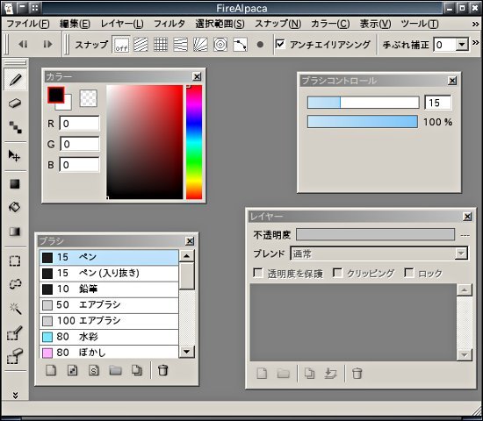Enable concentric circle snap

pyautogui.click(x=220, y=45)
